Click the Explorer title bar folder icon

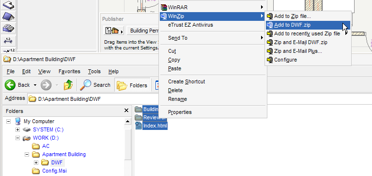[7, 59]
